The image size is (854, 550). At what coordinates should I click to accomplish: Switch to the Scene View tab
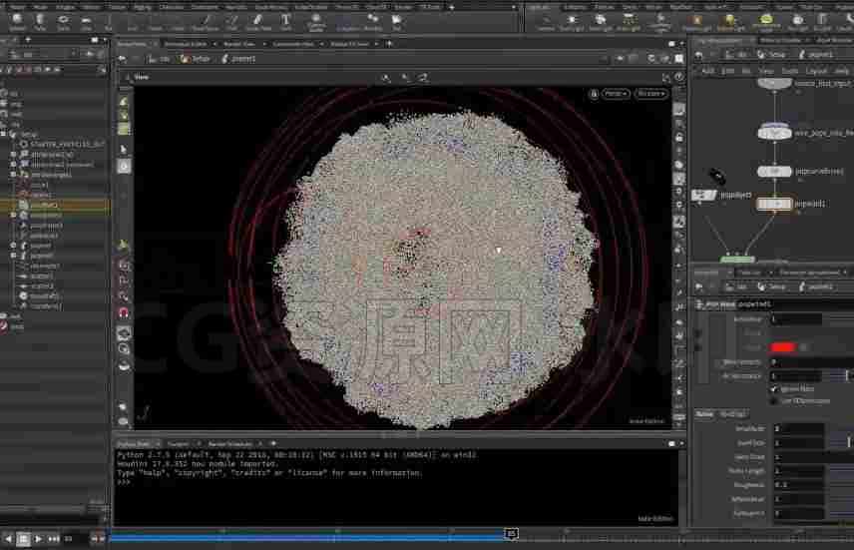point(133,44)
